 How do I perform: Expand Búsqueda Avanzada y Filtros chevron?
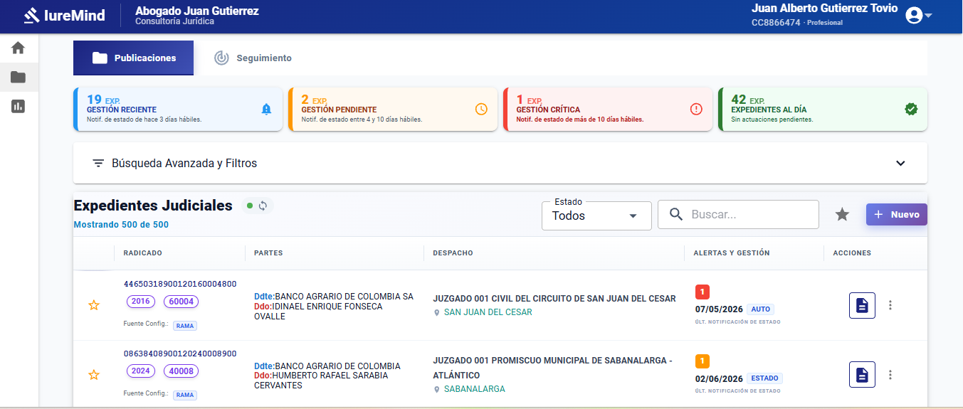coord(900,163)
